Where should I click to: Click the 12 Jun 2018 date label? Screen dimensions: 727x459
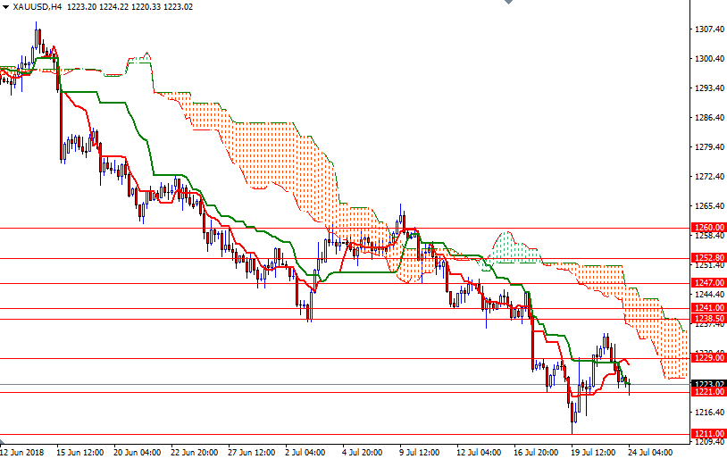[x=24, y=451]
